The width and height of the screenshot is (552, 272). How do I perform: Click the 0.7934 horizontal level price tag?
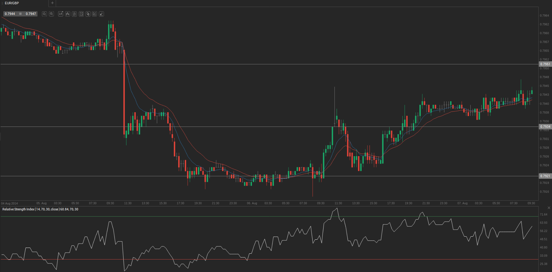coord(545,127)
